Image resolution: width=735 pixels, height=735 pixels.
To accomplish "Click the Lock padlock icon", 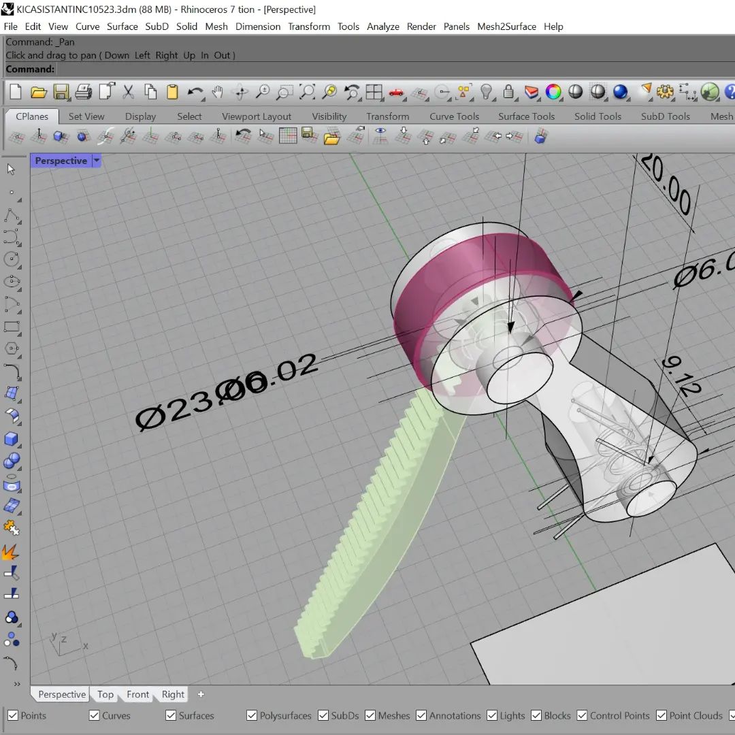I will 508,91.
